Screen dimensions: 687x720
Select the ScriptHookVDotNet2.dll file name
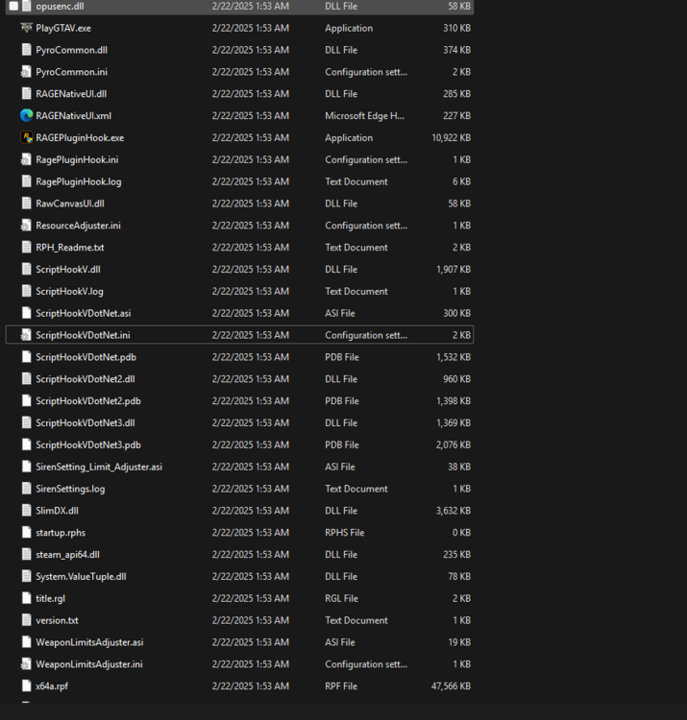[86, 379]
